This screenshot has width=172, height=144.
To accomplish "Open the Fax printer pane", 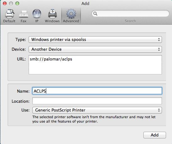I will [x=24, y=14].
